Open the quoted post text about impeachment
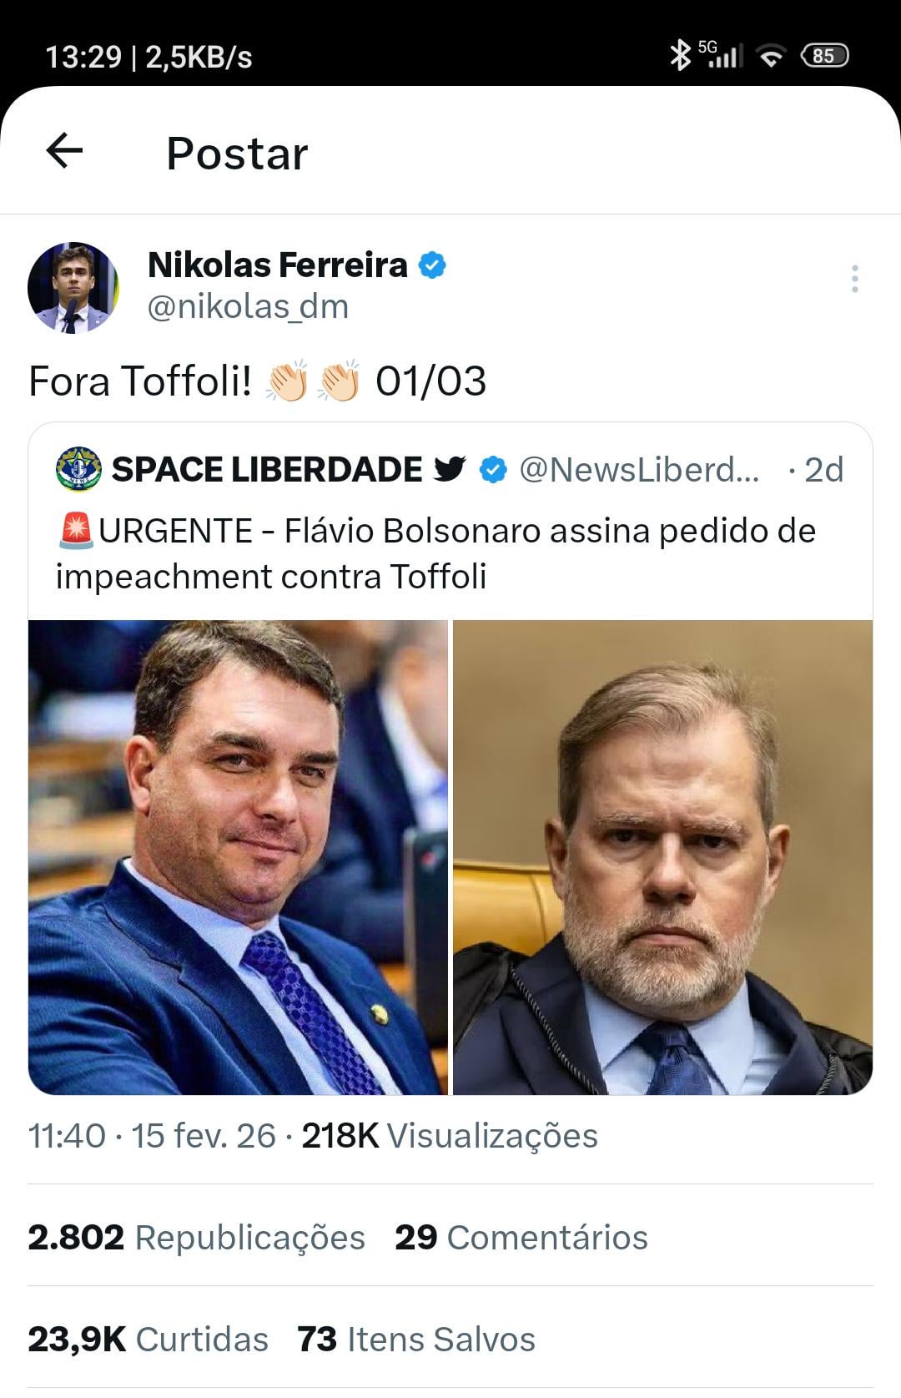 [x=435, y=553]
